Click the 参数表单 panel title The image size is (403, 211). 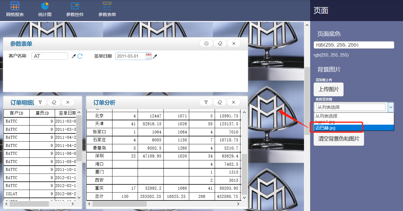[21, 44]
